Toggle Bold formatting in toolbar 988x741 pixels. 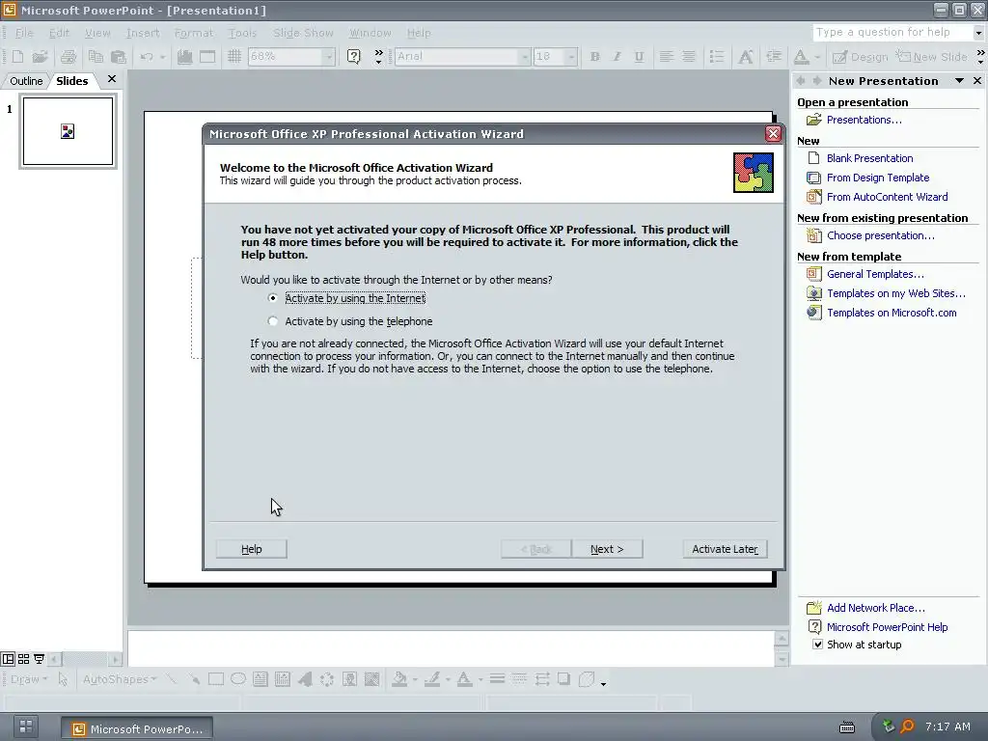point(594,57)
